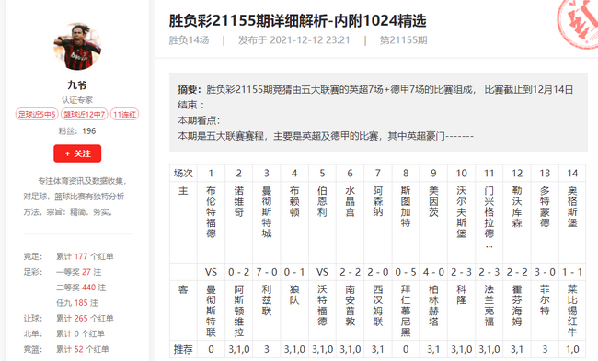
Task: Click home team 诺维奇 cell
Action: [x=239, y=222]
